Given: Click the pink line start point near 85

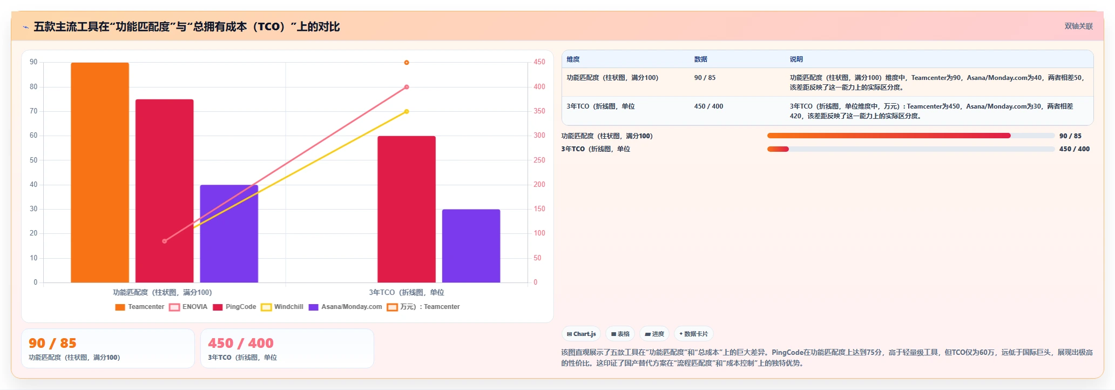Looking at the screenshot, I should (165, 241).
